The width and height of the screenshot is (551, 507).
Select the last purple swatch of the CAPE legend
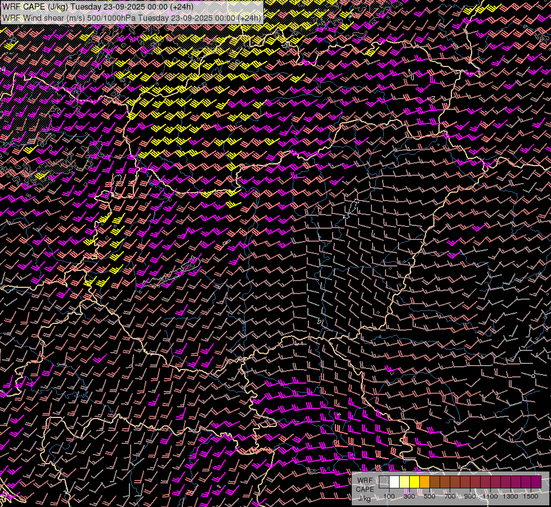tap(536, 482)
